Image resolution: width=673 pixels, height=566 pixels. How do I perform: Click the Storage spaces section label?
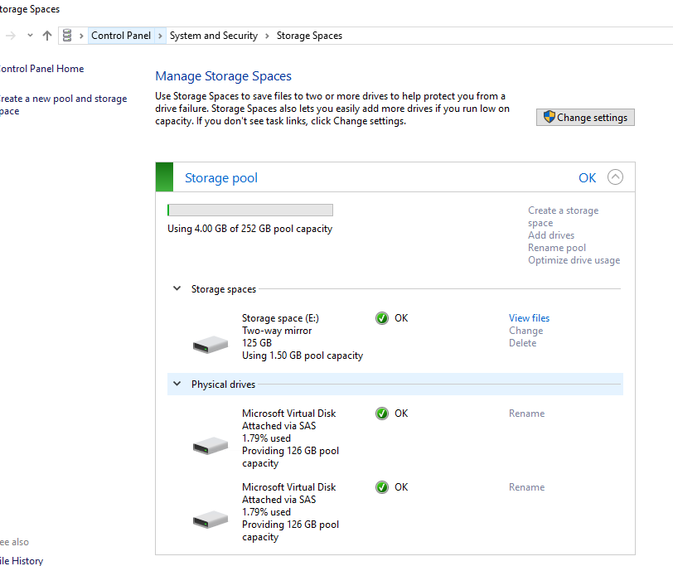224,289
